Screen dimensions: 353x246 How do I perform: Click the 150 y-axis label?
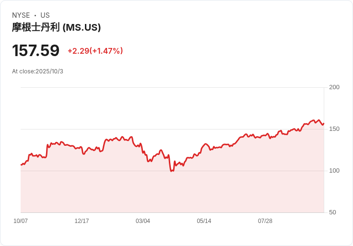coord(334,129)
